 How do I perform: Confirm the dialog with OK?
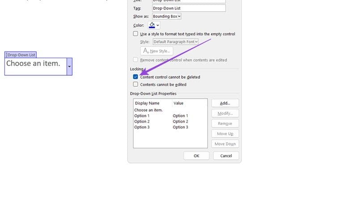[196, 156]
